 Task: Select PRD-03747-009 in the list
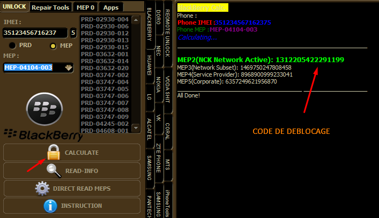(105, 117)
